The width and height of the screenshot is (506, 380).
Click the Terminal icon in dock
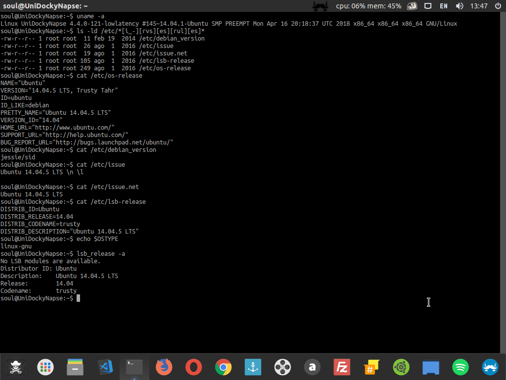tap(134, 368)
